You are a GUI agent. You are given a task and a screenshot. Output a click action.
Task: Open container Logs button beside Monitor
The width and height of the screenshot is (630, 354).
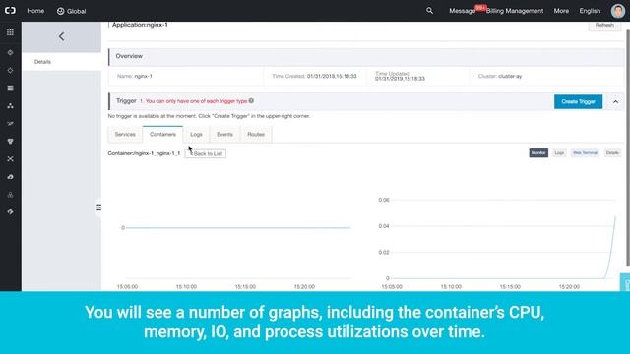pyautogui.click(x=559, y=153)
